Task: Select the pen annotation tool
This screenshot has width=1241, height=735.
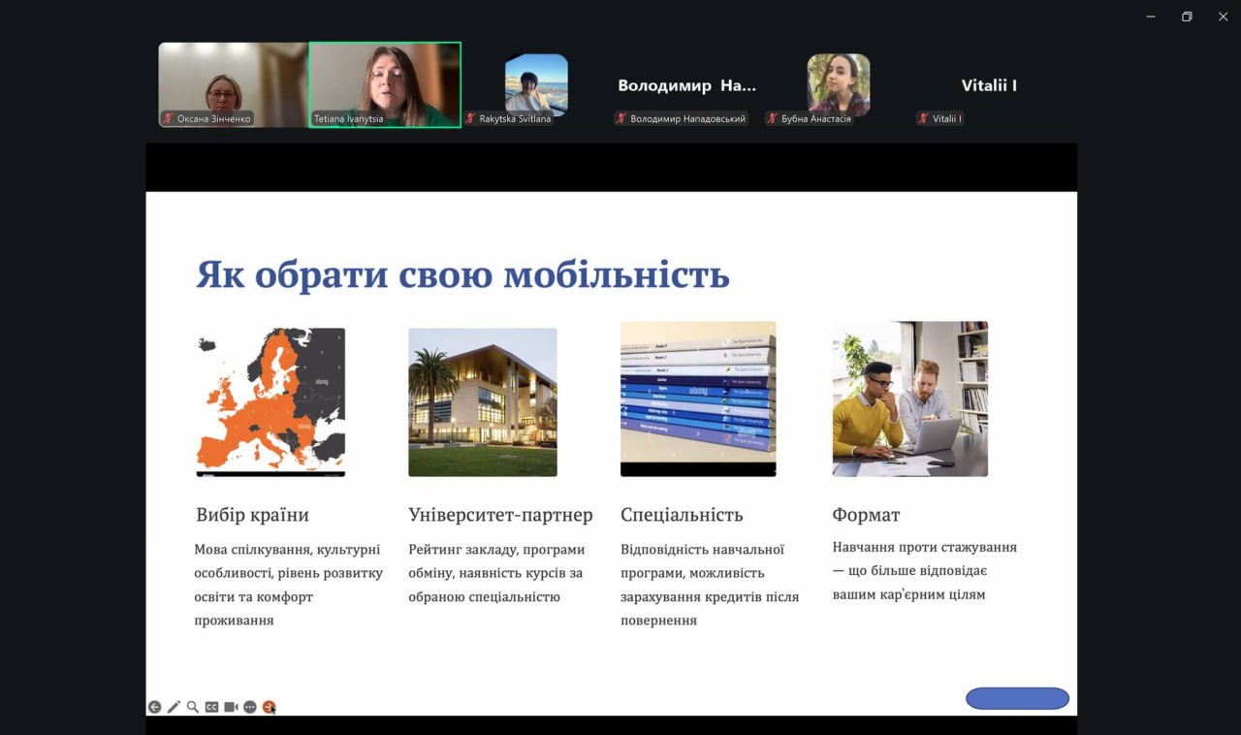Action: click(x=174, y=707)
